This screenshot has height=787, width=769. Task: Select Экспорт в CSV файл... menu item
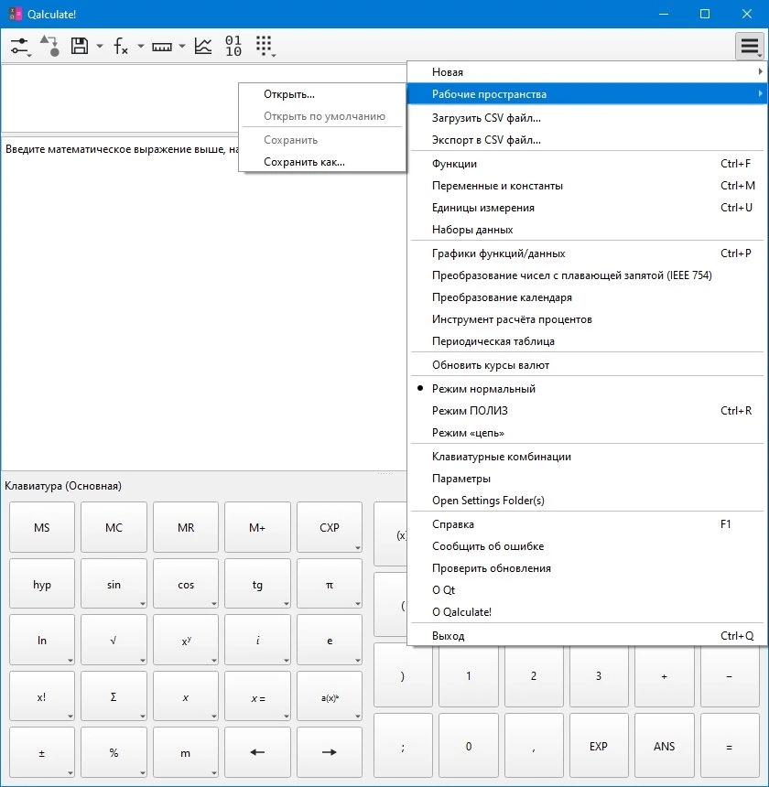[587, 140]
